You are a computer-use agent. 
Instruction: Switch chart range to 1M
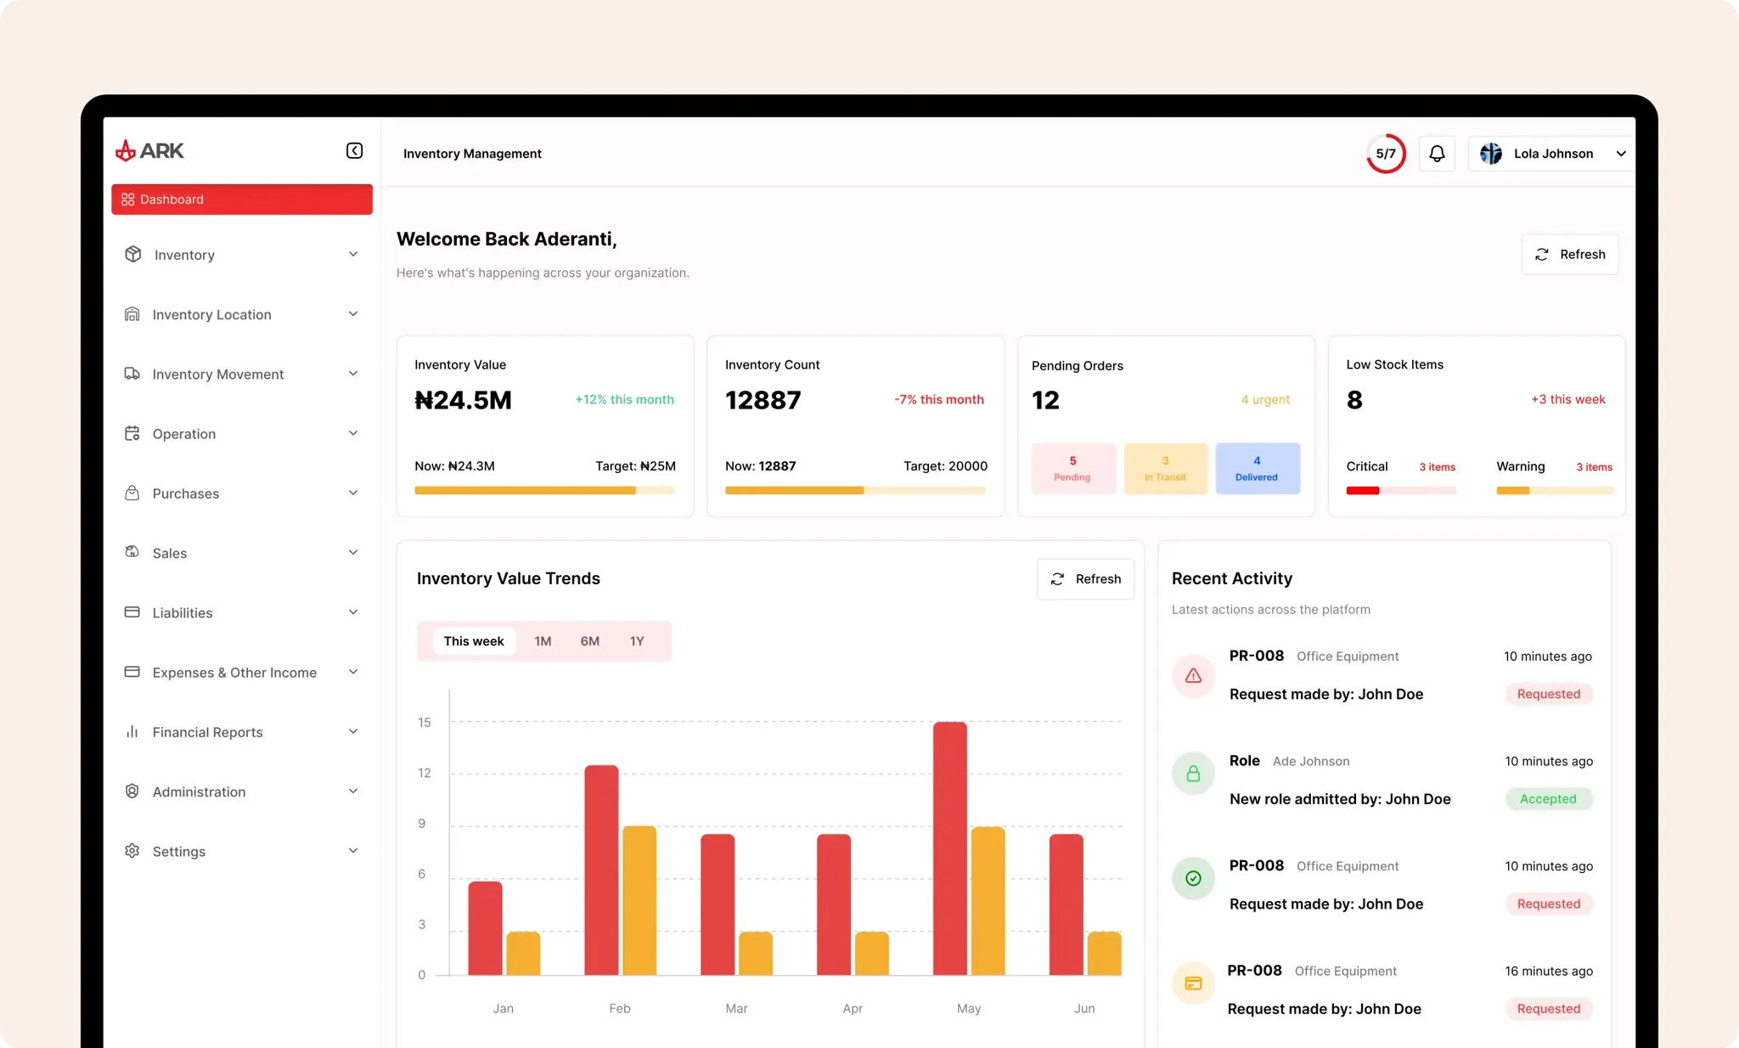543,641
